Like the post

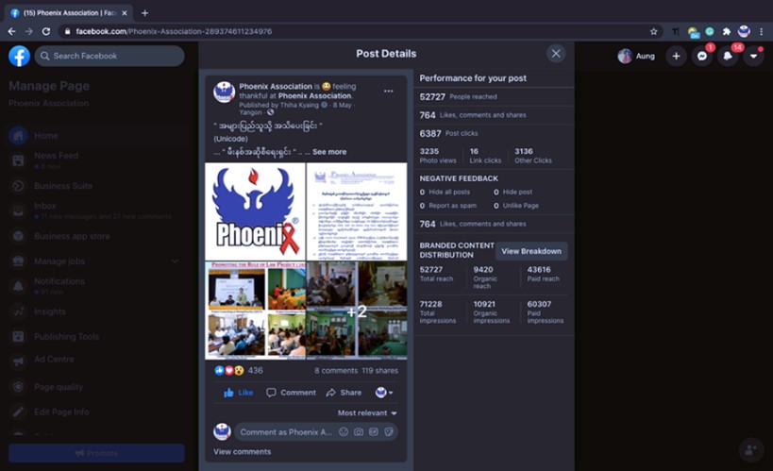point(239,393)
